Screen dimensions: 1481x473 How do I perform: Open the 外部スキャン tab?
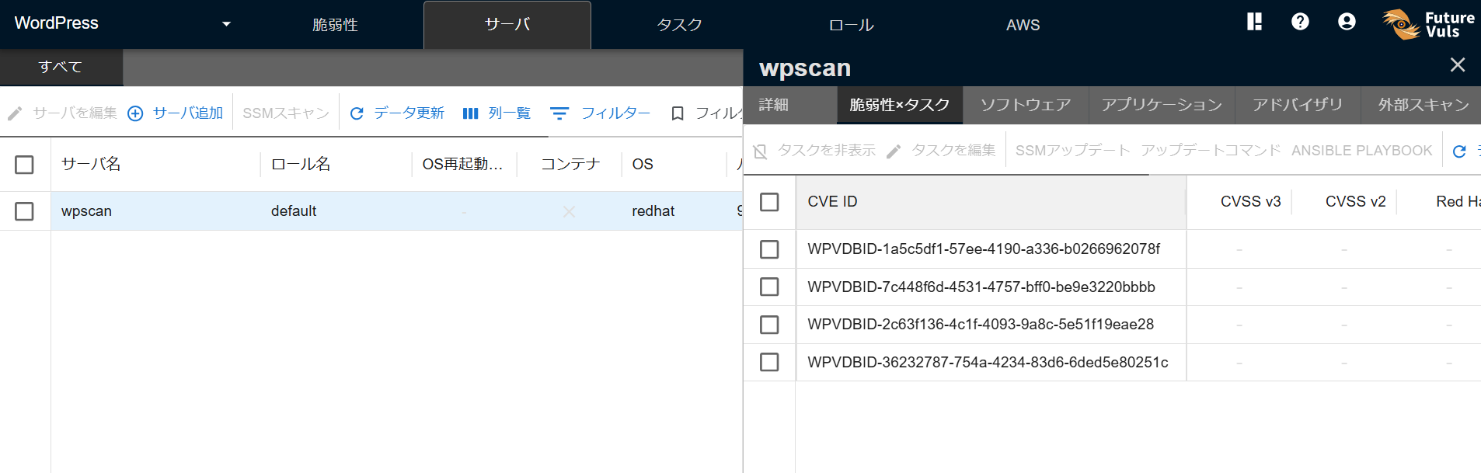1423,105
